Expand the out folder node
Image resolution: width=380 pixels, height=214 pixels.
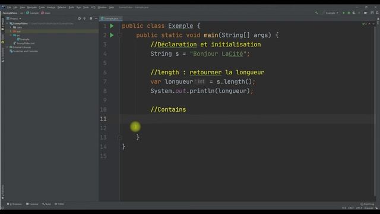pyautogui.click(x=11, y=32)
